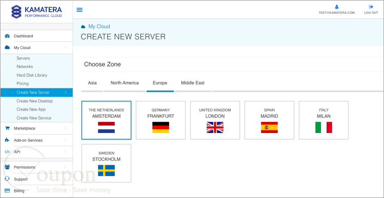
Task: Open Servers in the sidebar
Action: [23, 58]
